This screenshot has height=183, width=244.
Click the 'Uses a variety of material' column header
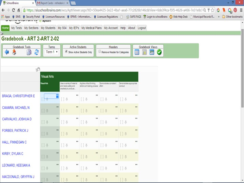(x=70, y=86)
